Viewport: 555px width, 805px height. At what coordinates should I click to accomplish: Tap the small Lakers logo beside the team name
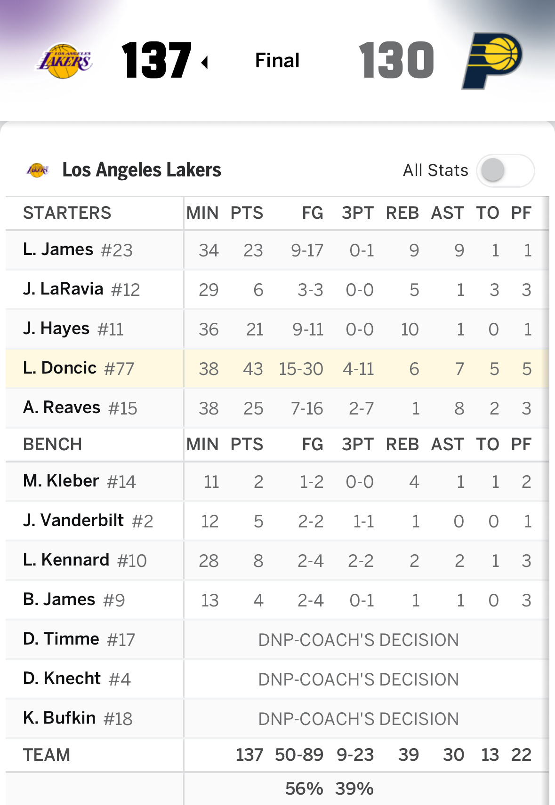tap(38, 170)
